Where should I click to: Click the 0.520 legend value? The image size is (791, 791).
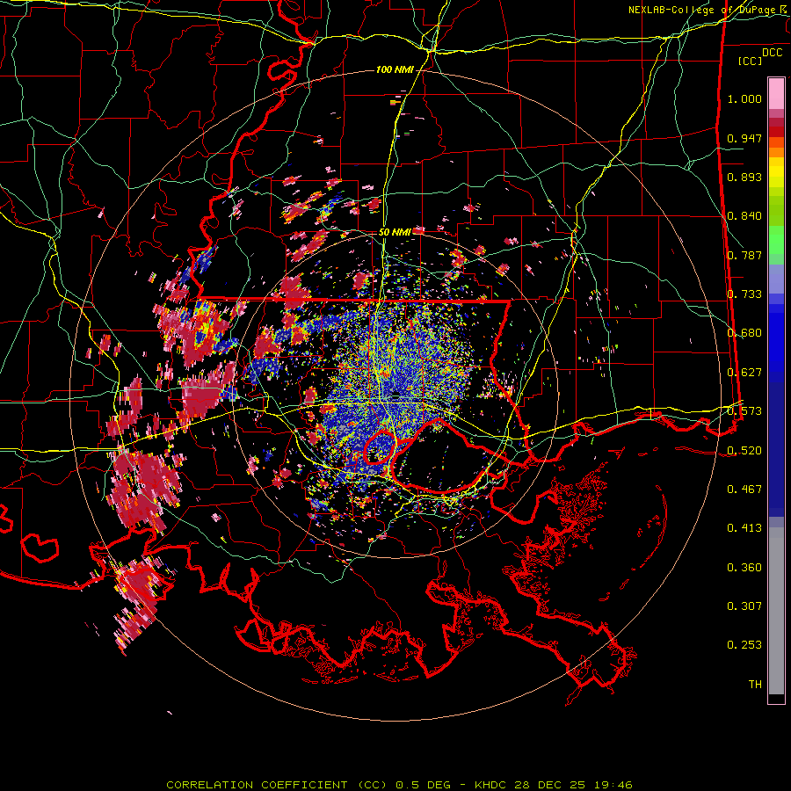point(744,451)
